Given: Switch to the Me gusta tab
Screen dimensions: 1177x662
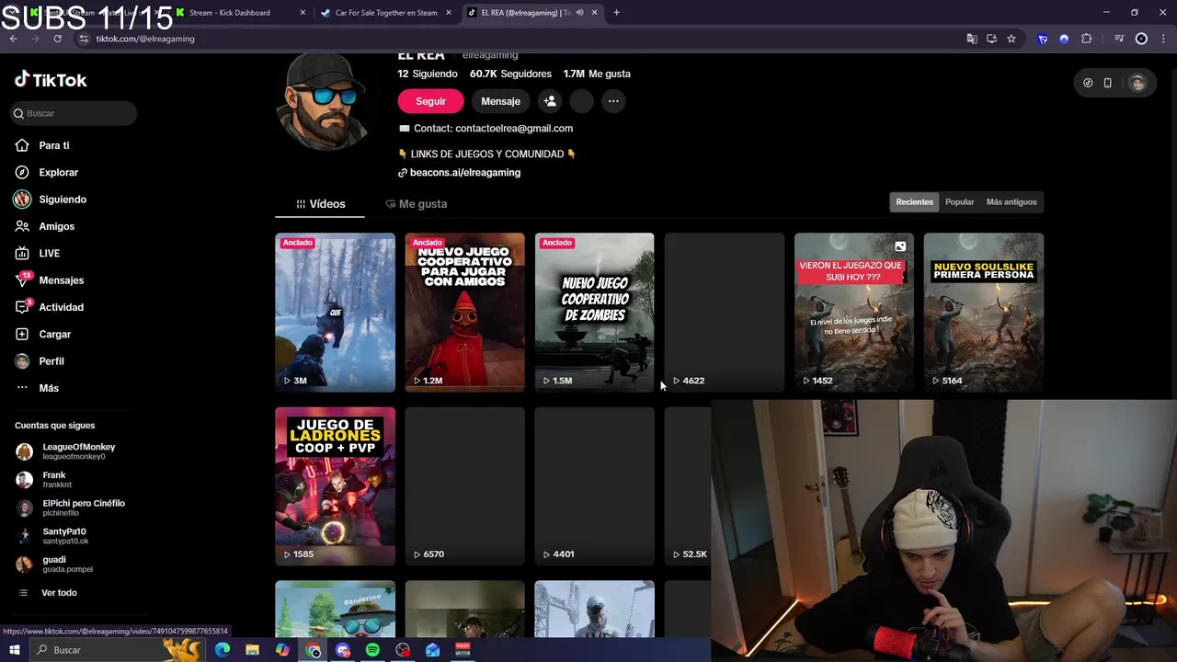Looking at the screenshot, I should pyautogui.click(x=416, y=204).
